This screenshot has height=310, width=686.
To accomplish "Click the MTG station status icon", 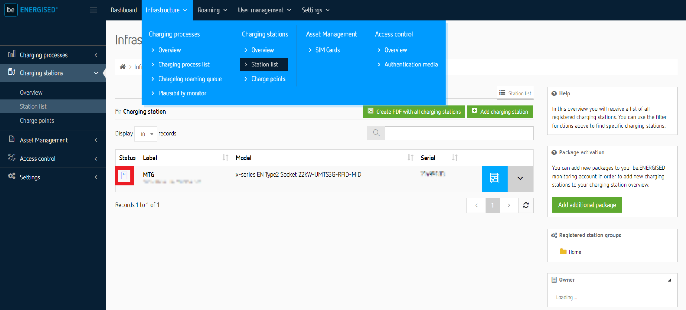I will pos(124,176).
